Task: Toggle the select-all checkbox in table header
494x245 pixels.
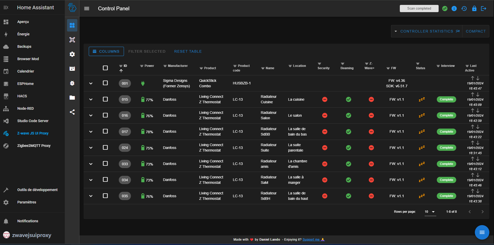Action: pos(105,68)
